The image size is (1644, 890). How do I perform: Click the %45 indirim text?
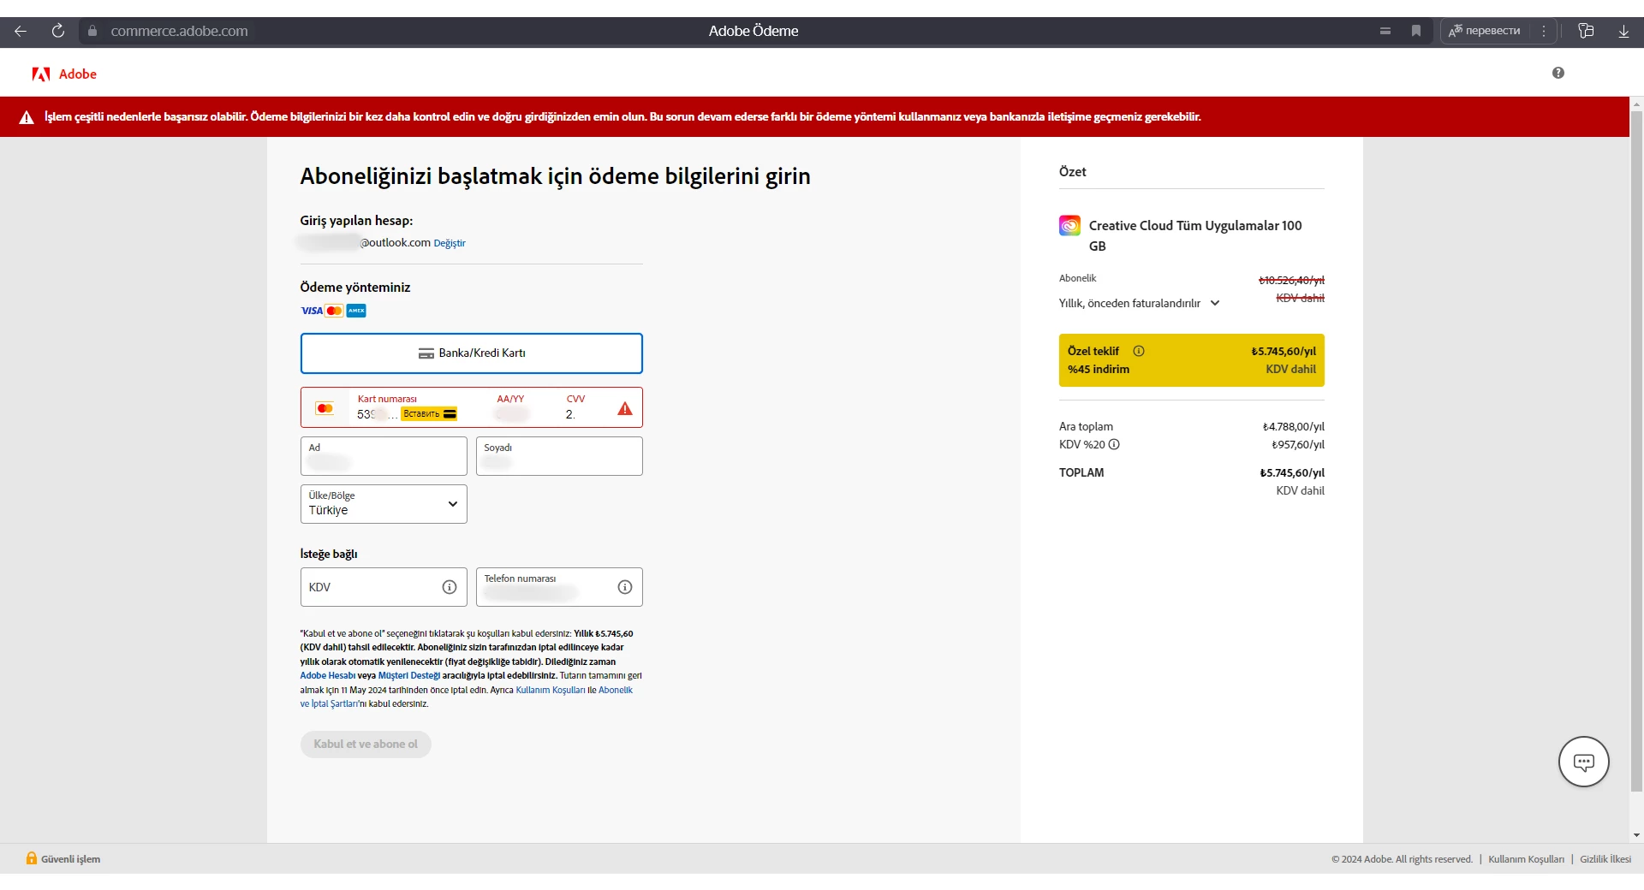click(x=1099, y=370)
